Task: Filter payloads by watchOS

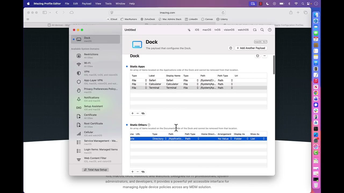Action: tap(243, 30)
